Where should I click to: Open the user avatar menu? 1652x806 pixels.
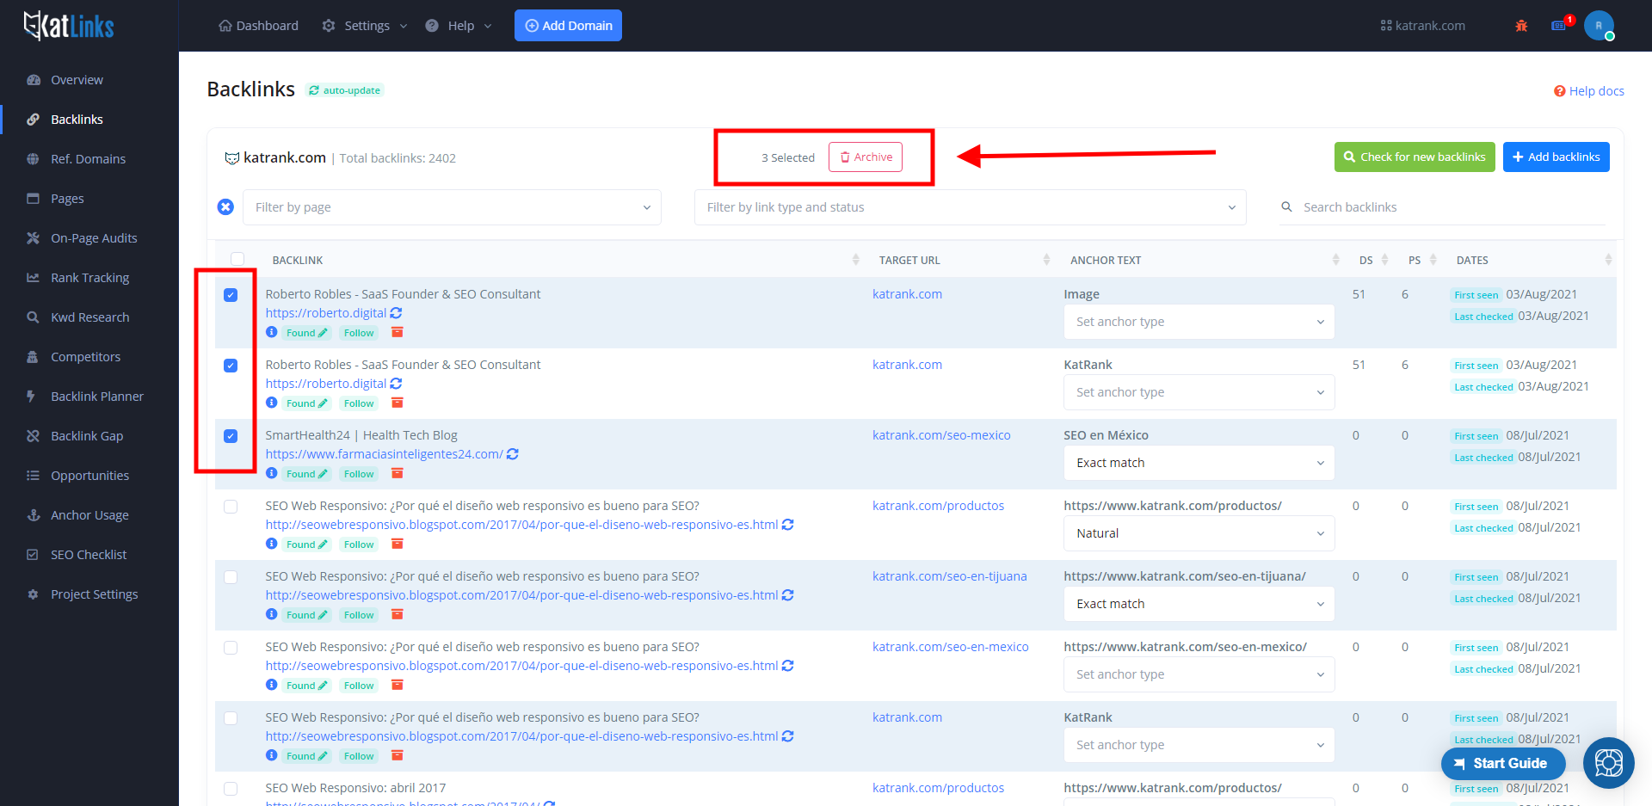(1599, 26)
